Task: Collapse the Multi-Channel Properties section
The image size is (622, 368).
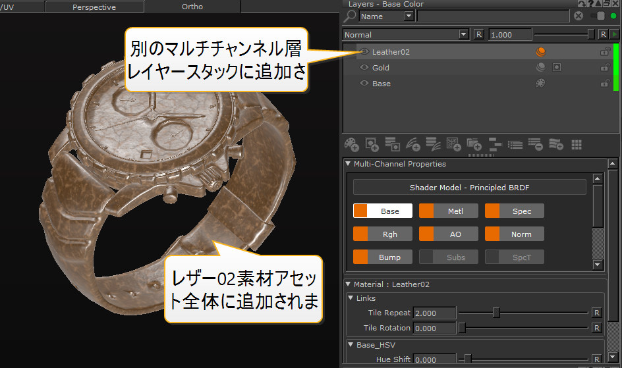Action: (348, 164)
